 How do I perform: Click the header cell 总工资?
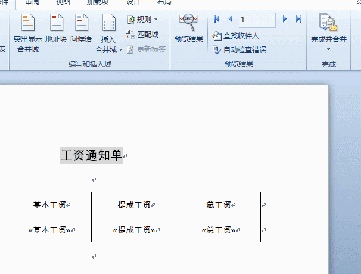[219, 205]
